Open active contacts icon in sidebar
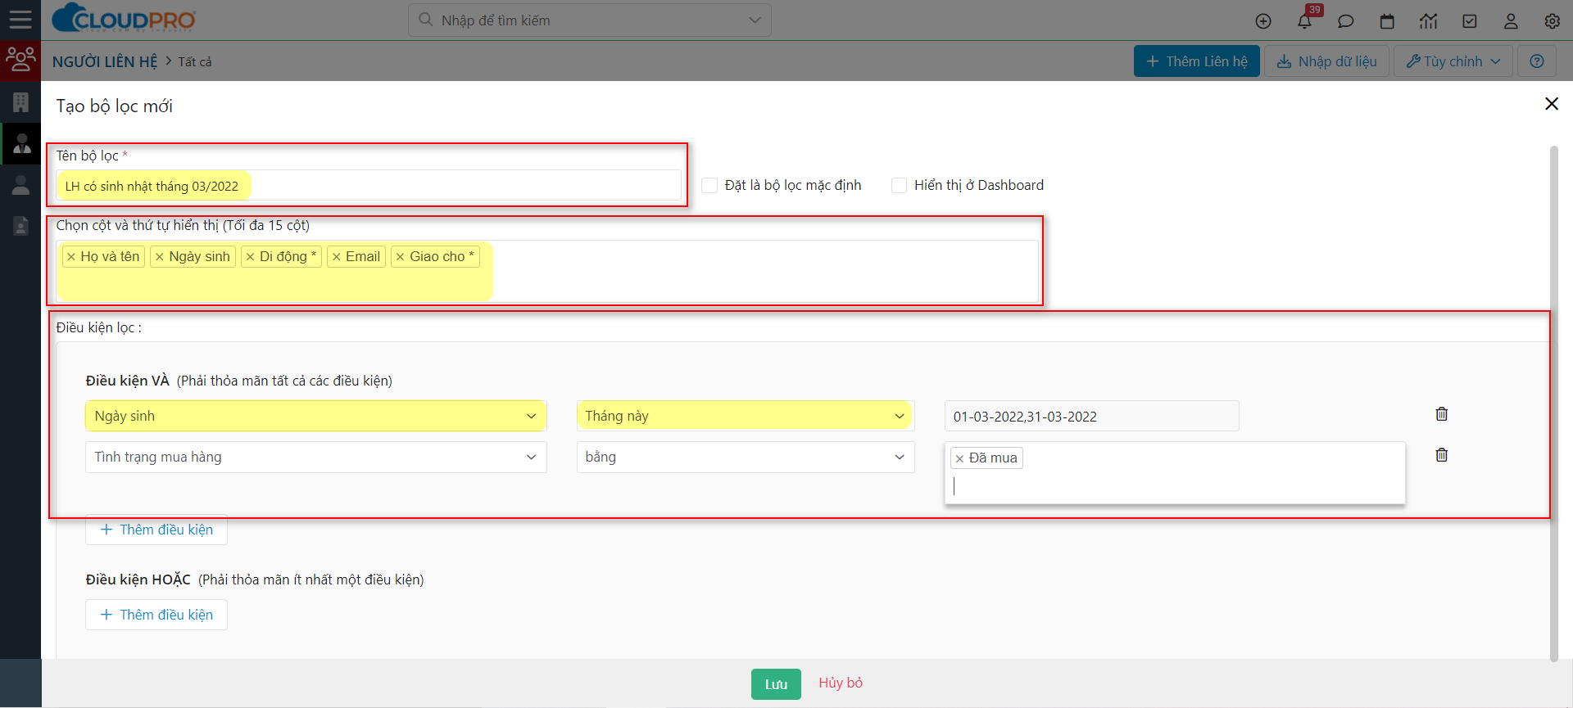The width and height of the screenshot is (1573, 708). 21,144
